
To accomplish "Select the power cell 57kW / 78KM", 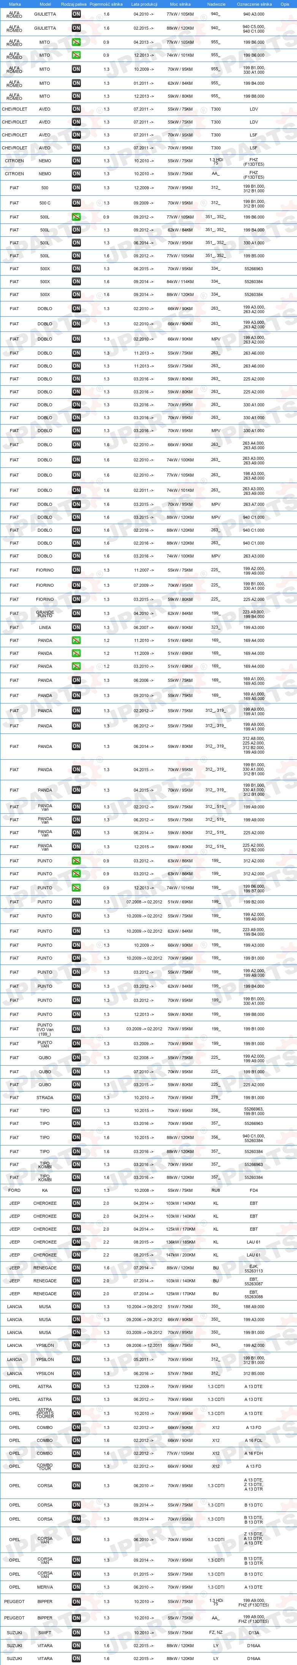I will pyautogui.click(x=180, y=1374).
